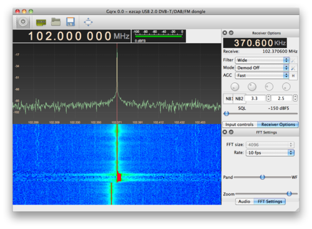
Task: Toggle the AGC hang H button
Action: 293,76
